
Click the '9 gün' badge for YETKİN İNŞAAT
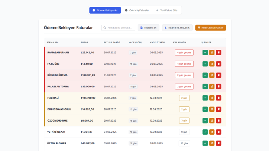tap(184, 132)
